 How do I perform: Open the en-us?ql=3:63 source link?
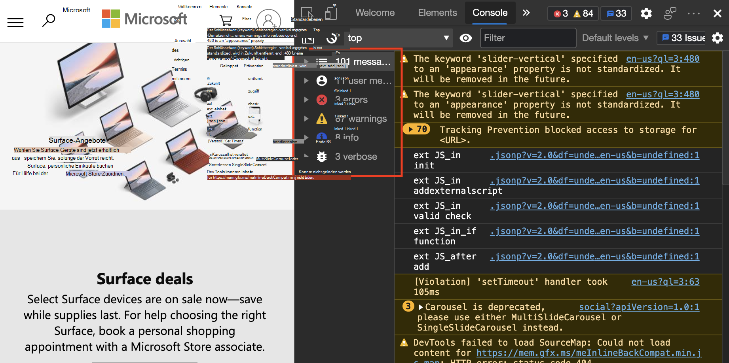pyautogui.click(x=665, y=282)
